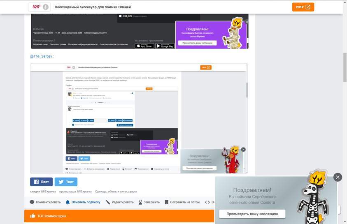Open the промокоды AliExpress tag link

click(75, 192)
